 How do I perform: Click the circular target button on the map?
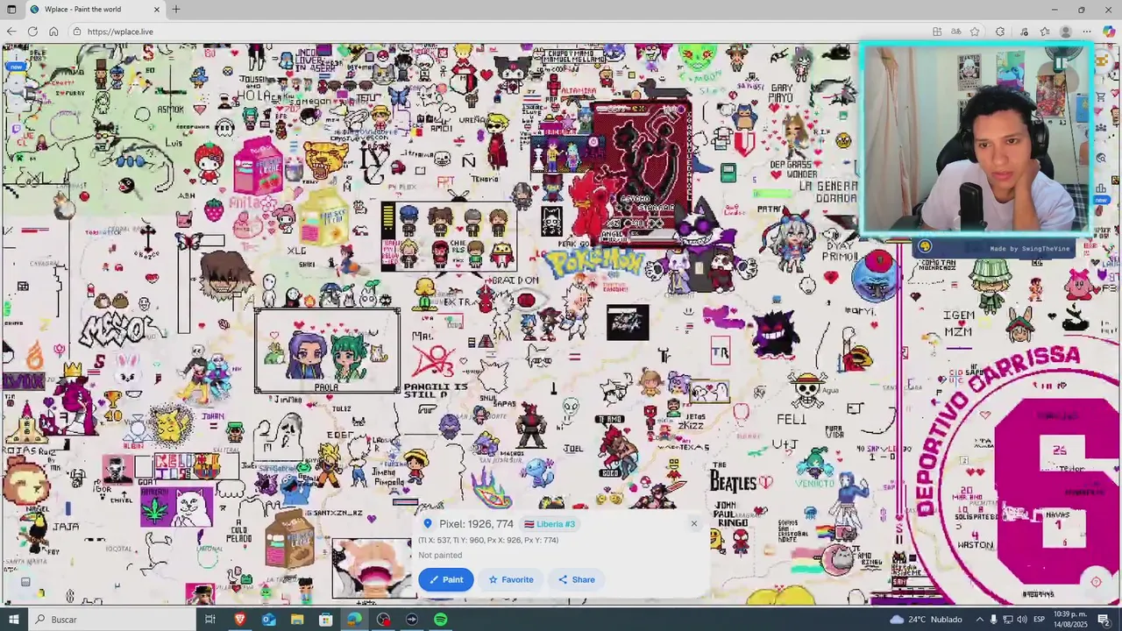[1096, 582]
